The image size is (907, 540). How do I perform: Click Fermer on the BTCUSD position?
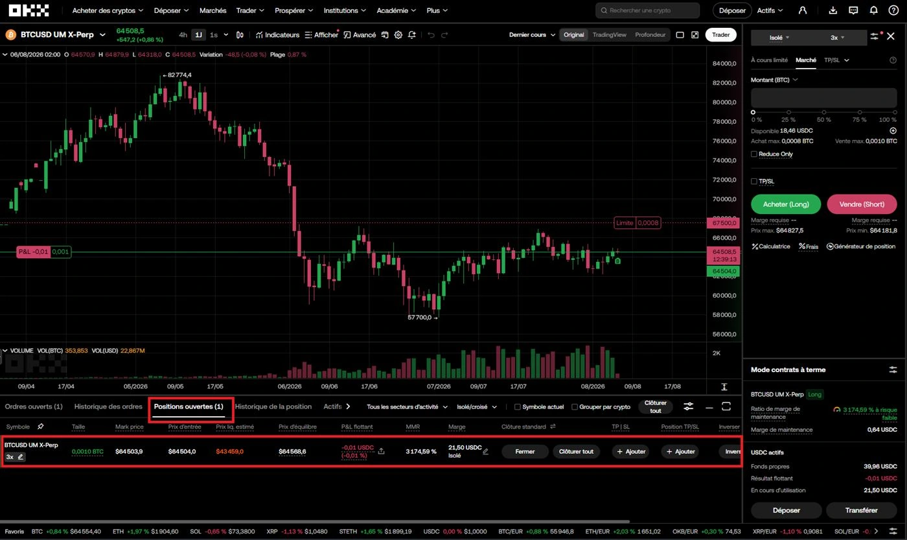pos(525,451)
